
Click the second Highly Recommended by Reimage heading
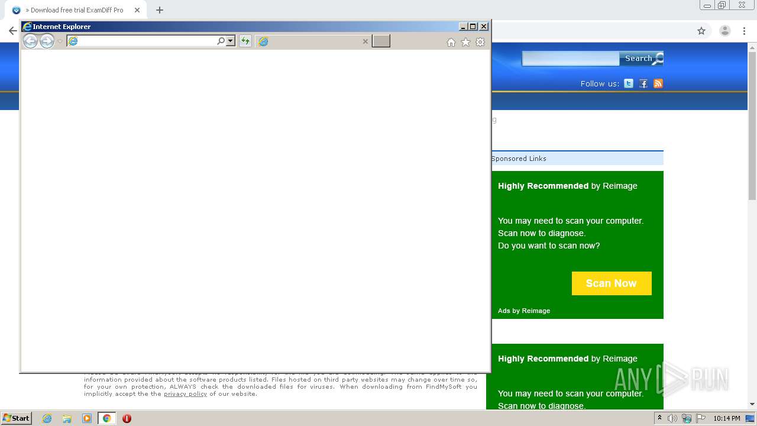tap(568, 359)
